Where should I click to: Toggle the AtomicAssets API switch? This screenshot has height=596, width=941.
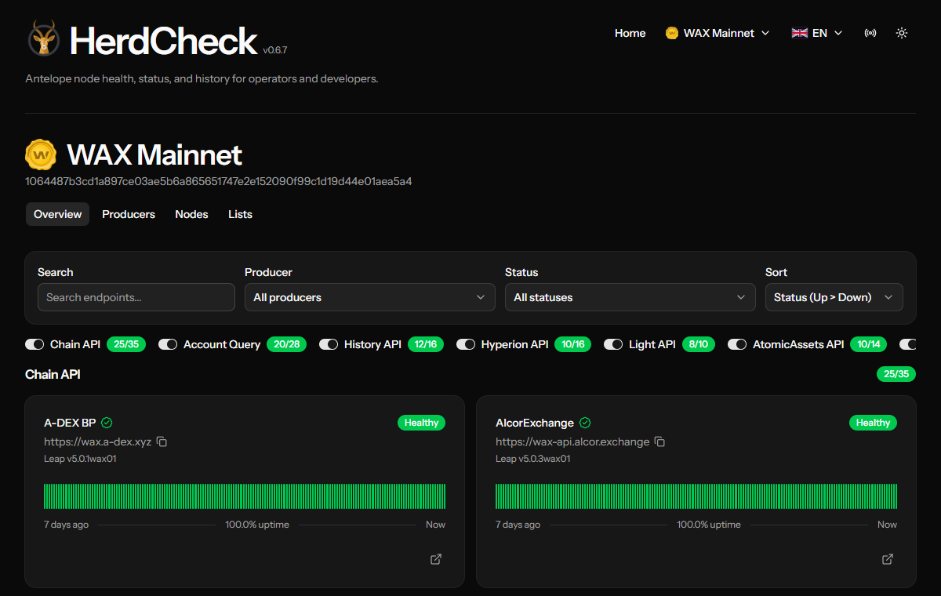click(x=737, y=344)
